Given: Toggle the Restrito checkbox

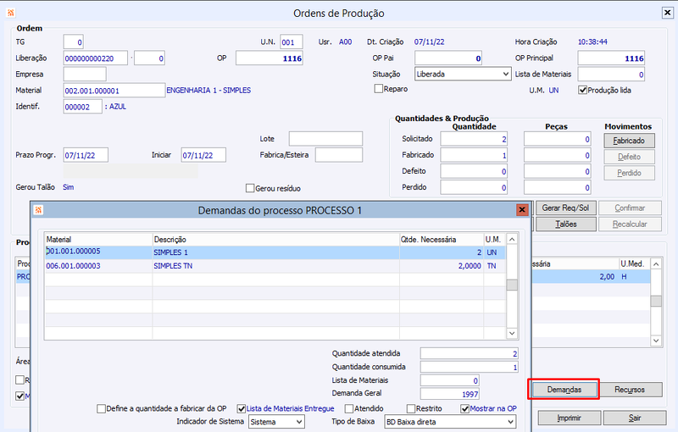Looking at the screenshot, I should click(x=411, y=408).
